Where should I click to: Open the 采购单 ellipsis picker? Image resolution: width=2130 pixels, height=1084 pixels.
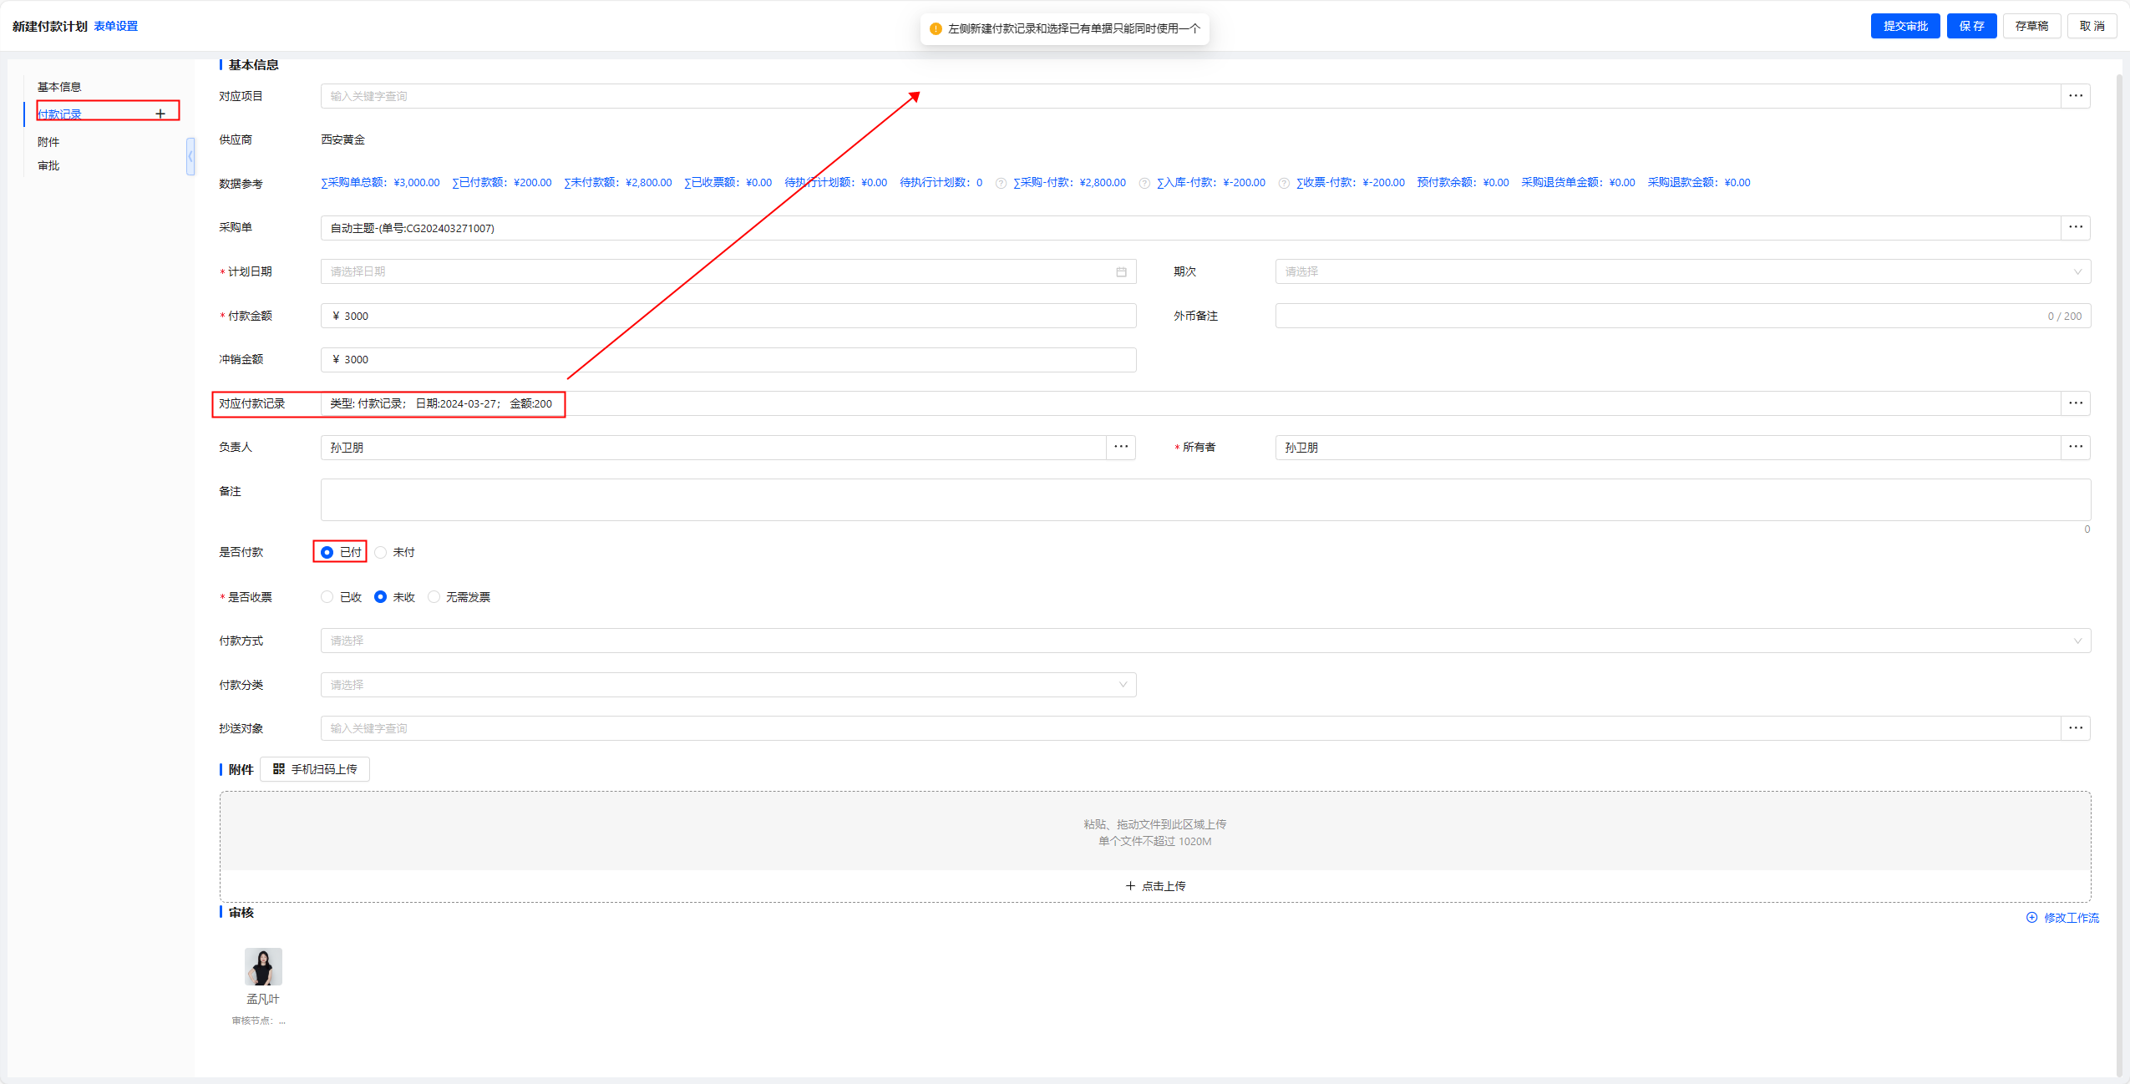coord(2076,228)
